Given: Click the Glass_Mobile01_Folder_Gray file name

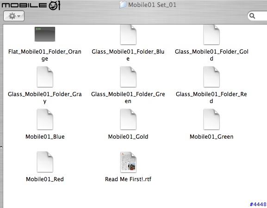Looking at the screenshot, I should pos(45,98).
